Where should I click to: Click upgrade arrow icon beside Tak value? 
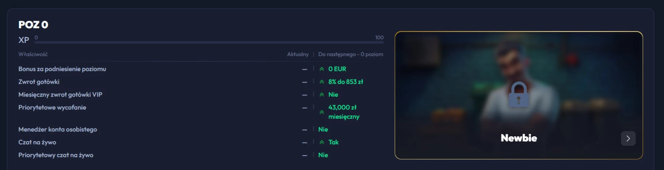322,142
